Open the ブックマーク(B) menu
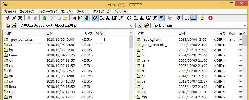The width and height of the screenshot is (249, 100). pos(47,12)
